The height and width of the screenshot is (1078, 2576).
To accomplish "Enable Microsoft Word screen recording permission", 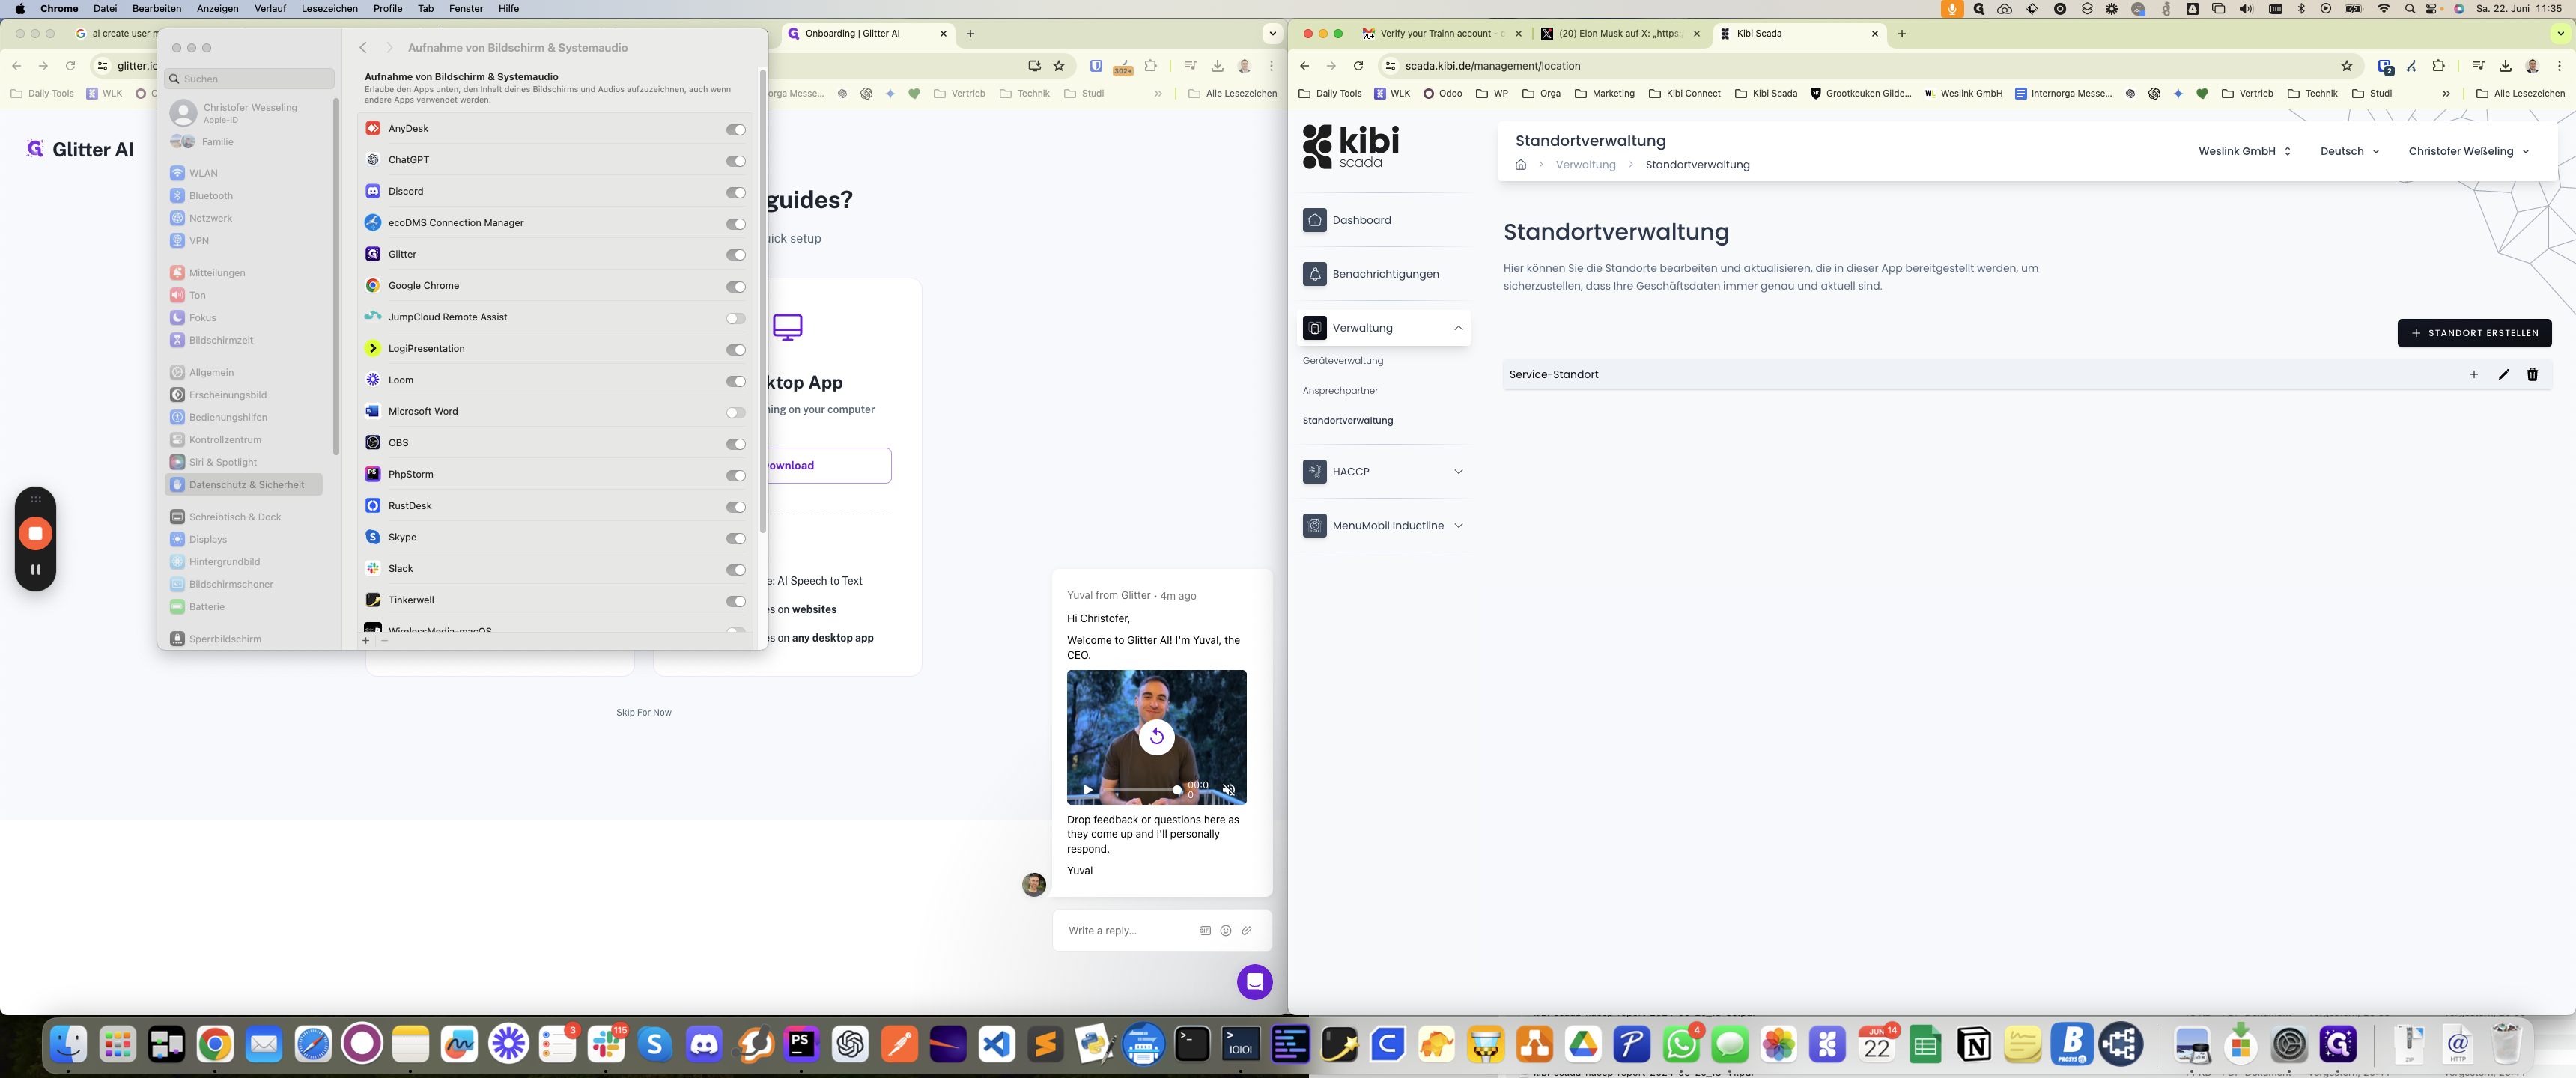I will 736,412.
